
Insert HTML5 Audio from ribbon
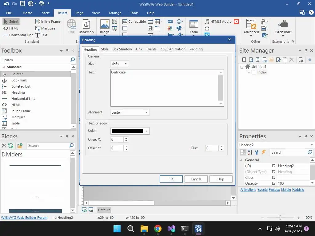218,22
